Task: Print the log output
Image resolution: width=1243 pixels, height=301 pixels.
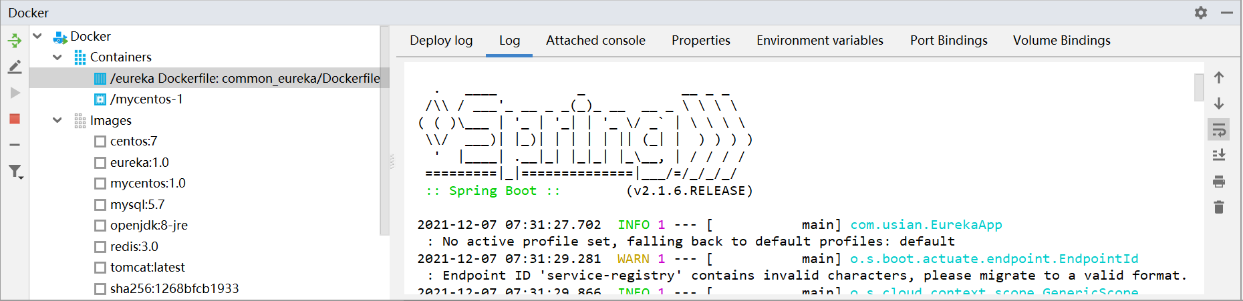Action: tap(1219, 182)
